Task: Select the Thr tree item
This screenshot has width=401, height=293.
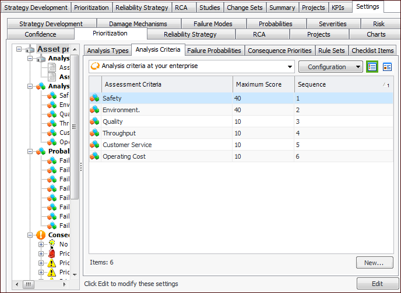Action: coord(65,123)
